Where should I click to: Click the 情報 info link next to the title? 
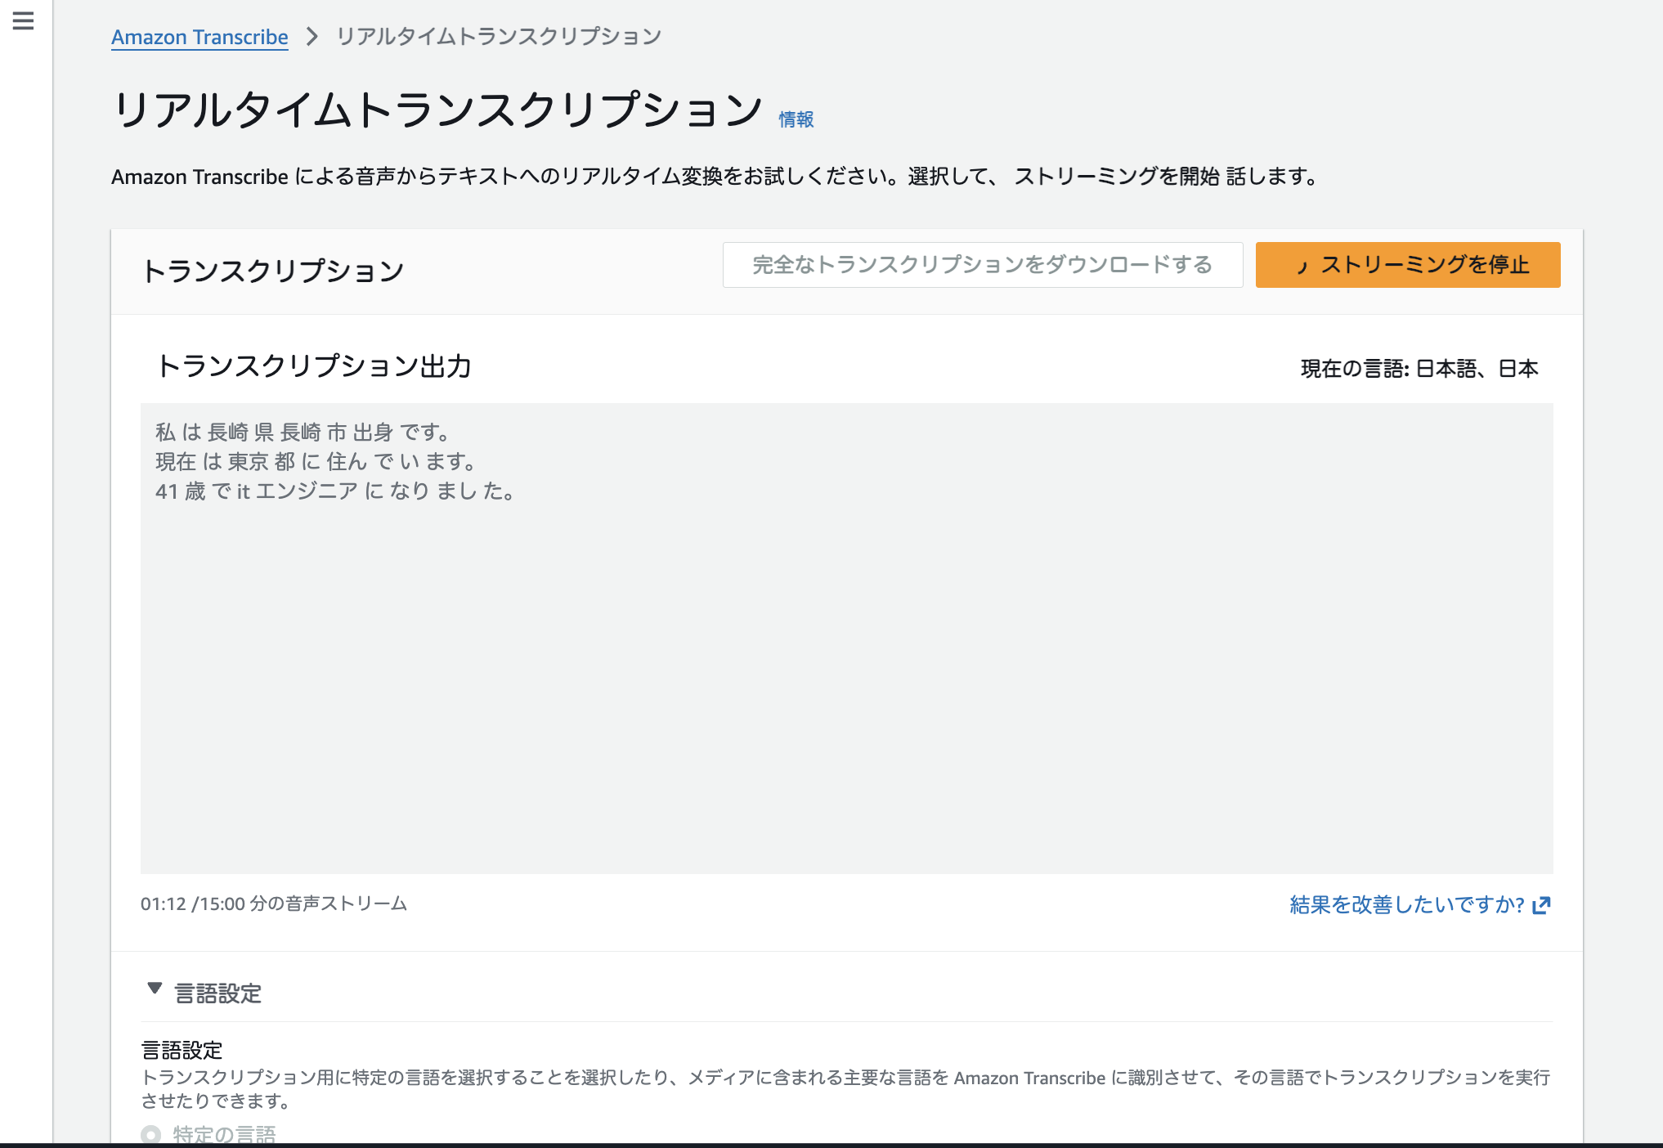pos(795,119)
